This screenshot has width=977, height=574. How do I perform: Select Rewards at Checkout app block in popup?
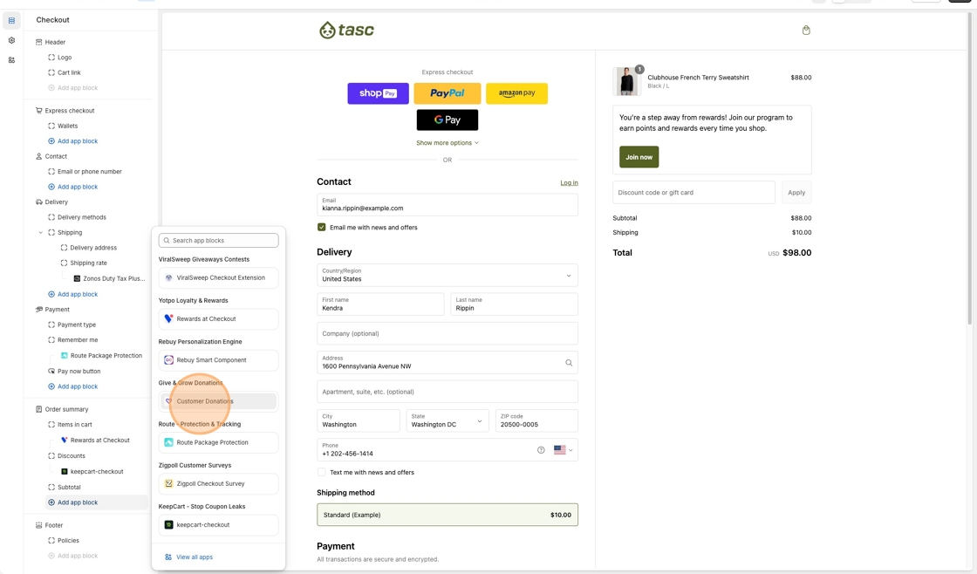pyautogui.click(x=218, y=319)
